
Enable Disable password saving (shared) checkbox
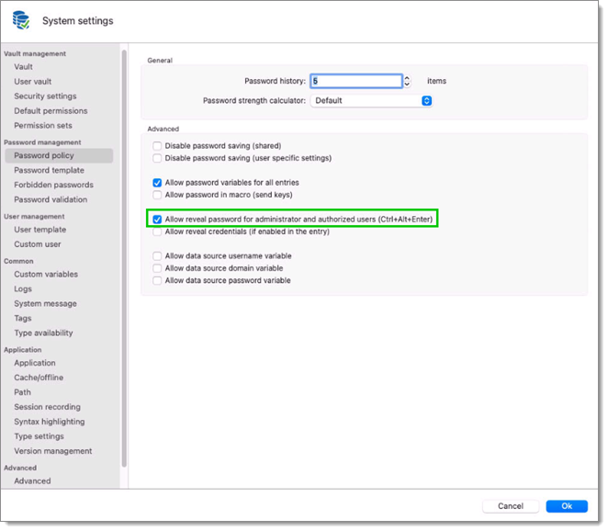(x=157, y=146)
